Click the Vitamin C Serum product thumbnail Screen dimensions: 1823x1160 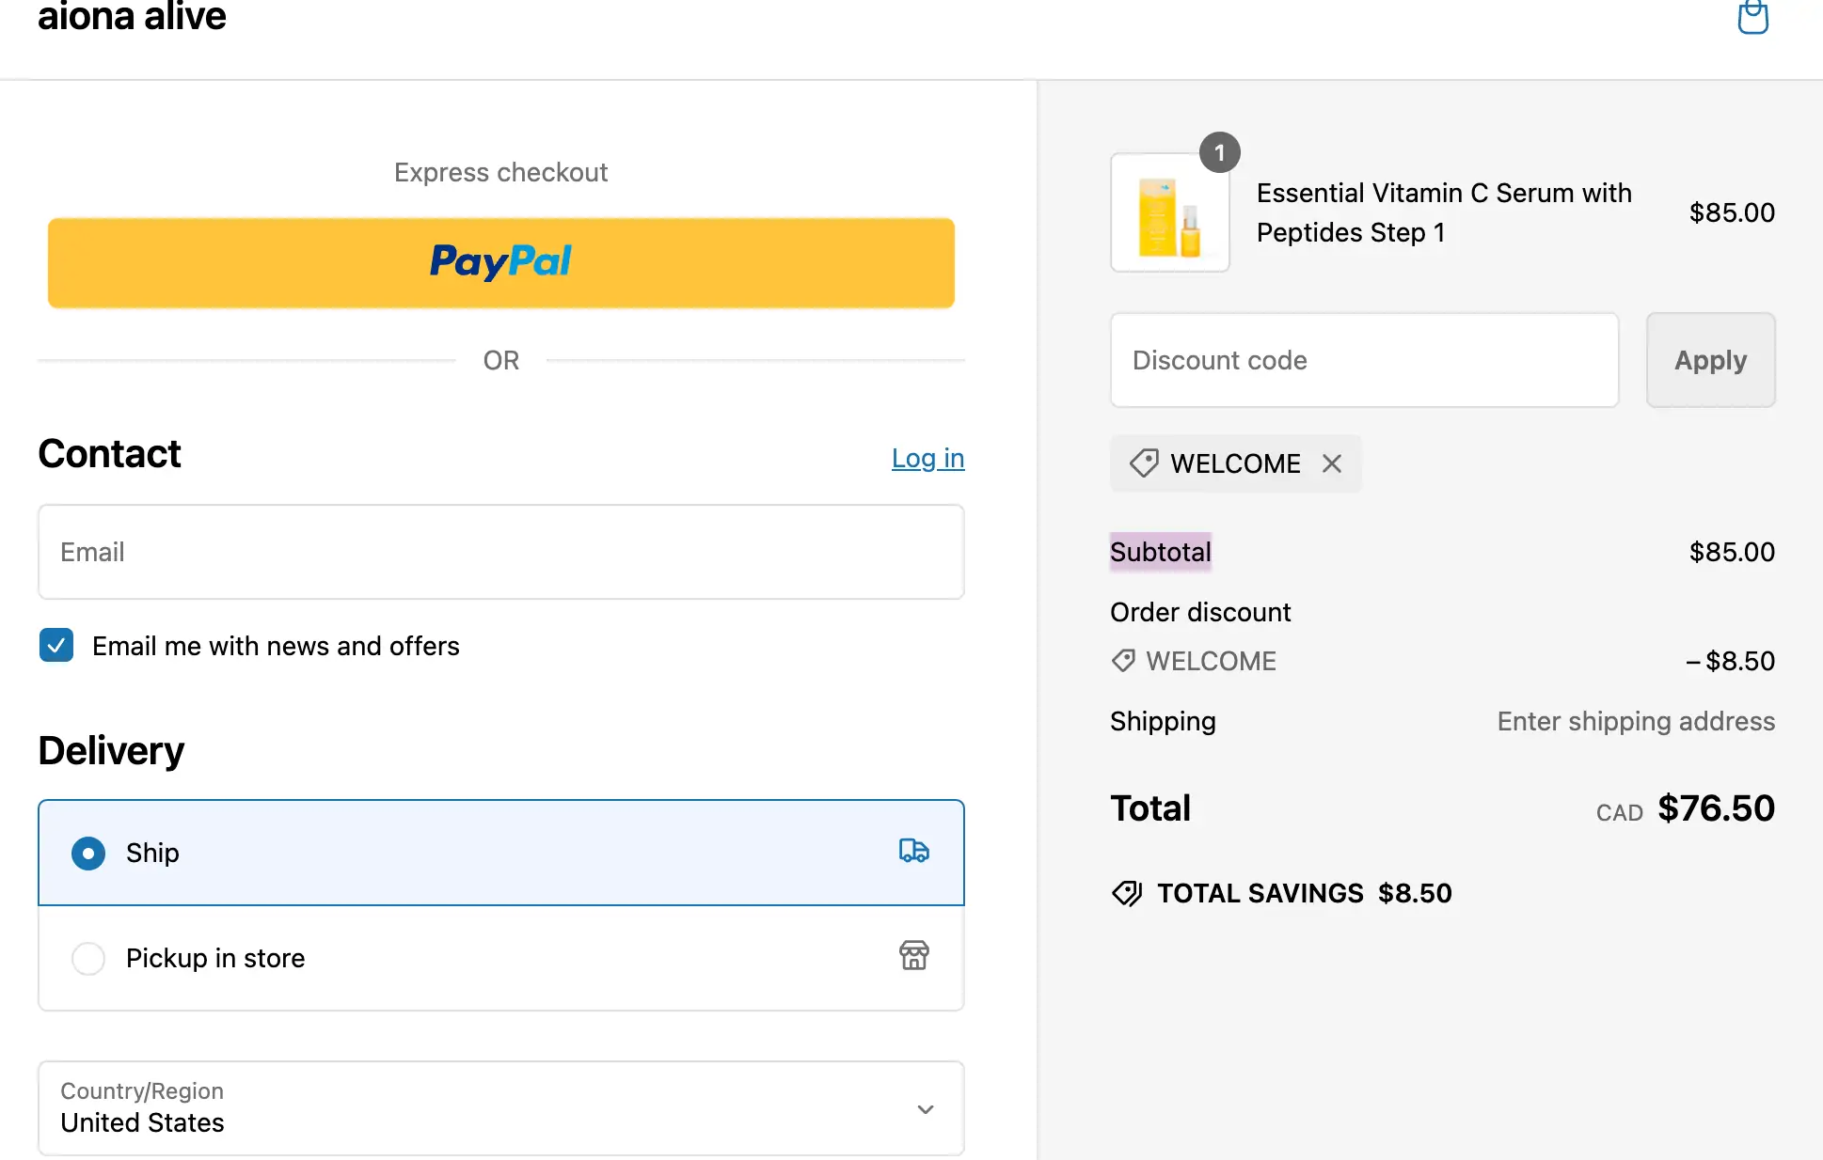(1170, 212)
